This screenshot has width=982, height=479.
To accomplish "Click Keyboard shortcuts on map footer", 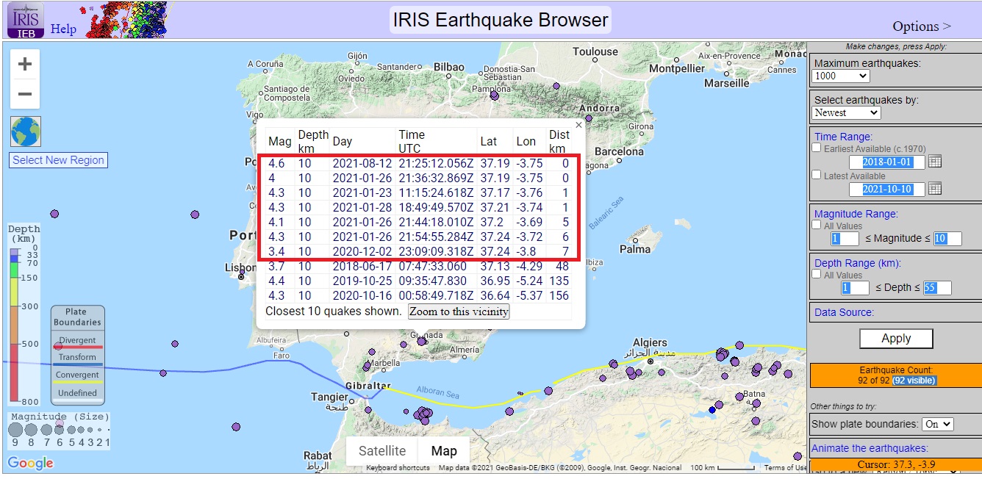I will click(x=398, y=468).
